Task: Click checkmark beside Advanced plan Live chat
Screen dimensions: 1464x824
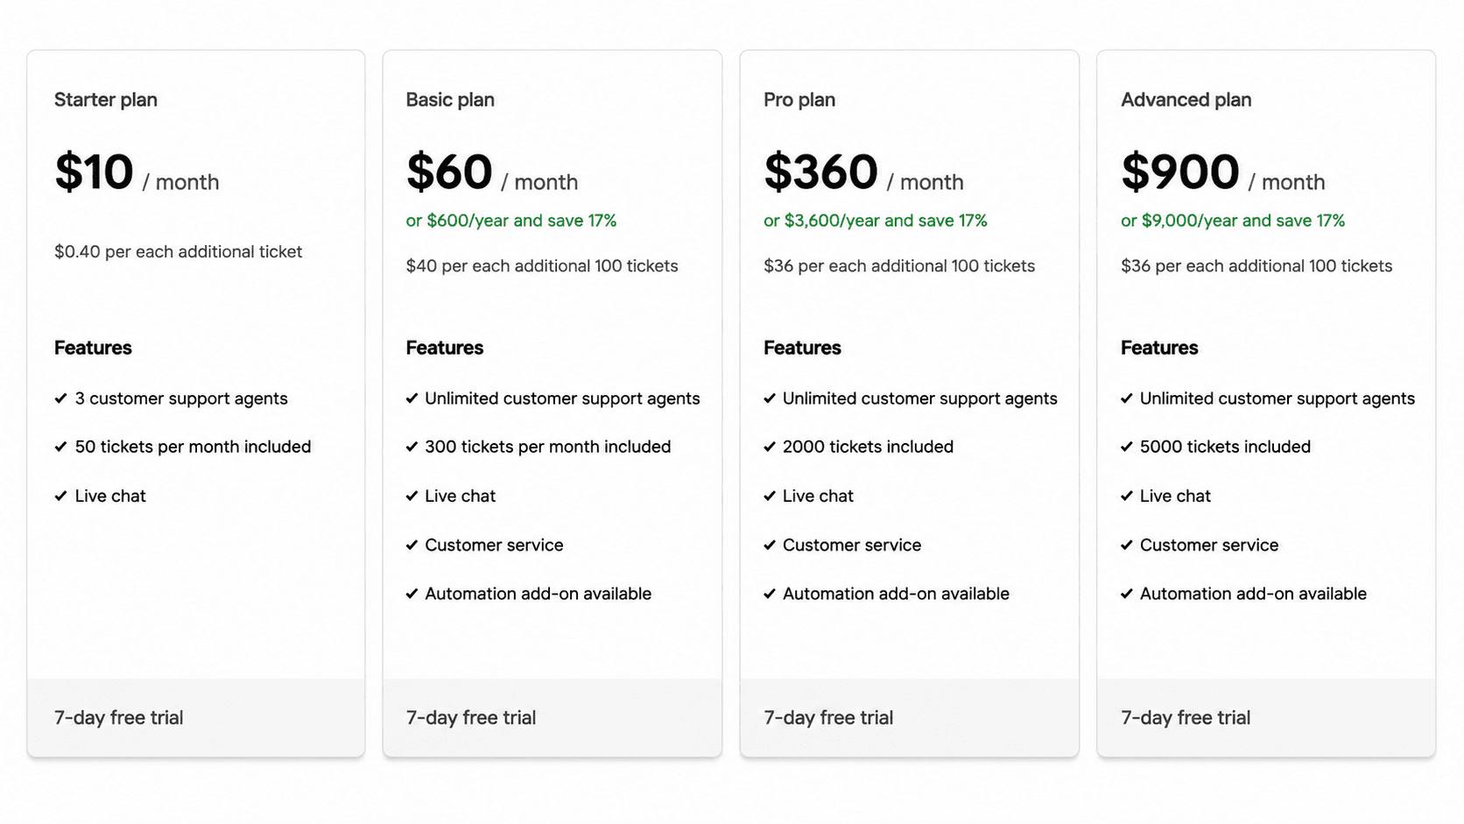Action: (x=1127, y=496)
